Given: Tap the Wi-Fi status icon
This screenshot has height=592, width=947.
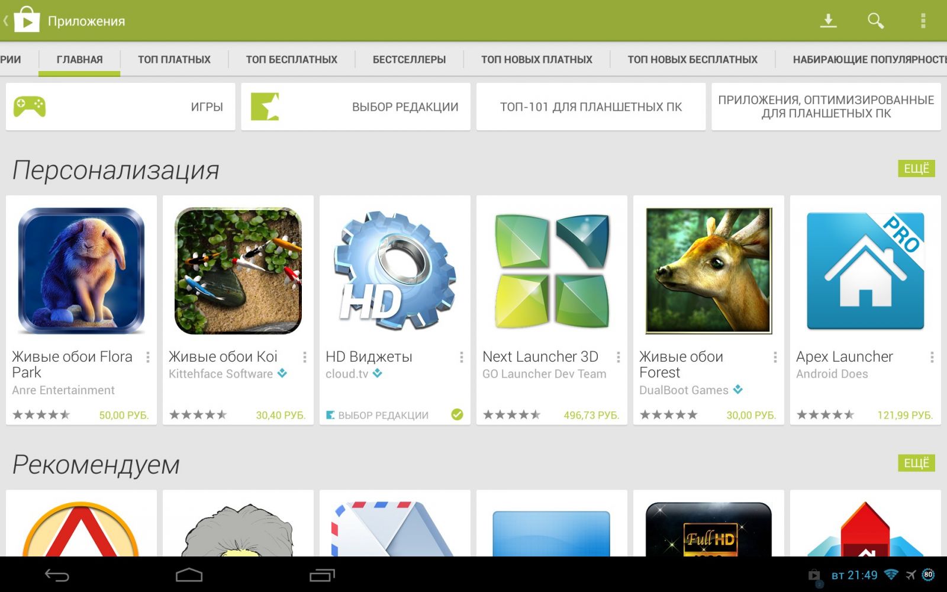Looking at the screenshot, I should [x=891, y=574].
